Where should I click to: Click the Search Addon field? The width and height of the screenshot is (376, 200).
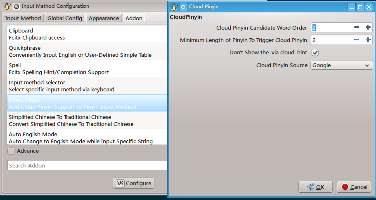tap(87, 165)
